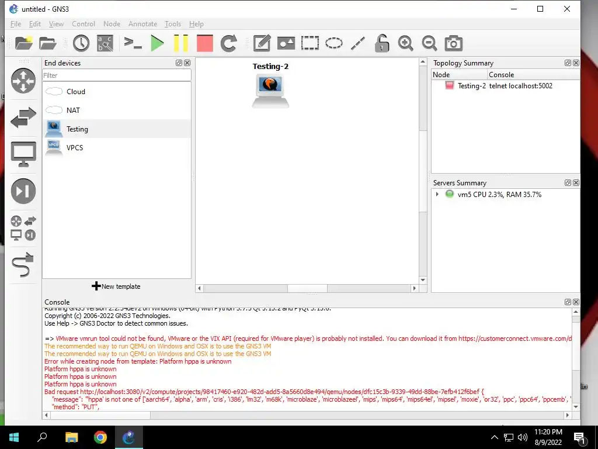Select Testing-2 row in Topology Summary

[505, 86]
